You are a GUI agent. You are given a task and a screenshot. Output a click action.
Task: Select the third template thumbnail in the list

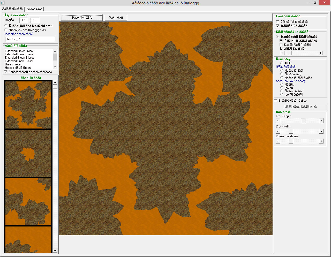[x=28, y=201]
